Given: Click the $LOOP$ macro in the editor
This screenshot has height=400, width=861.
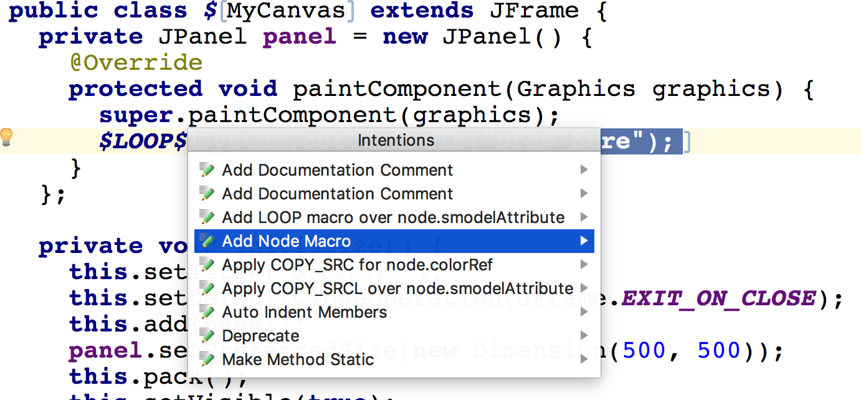Looking at the screenshot, I should coord(143,142).
